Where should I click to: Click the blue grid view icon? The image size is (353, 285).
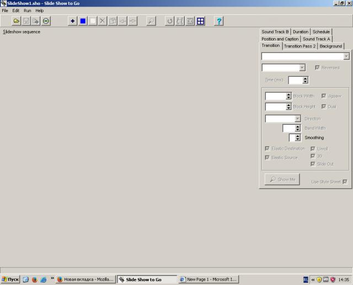tap(200, 21)
